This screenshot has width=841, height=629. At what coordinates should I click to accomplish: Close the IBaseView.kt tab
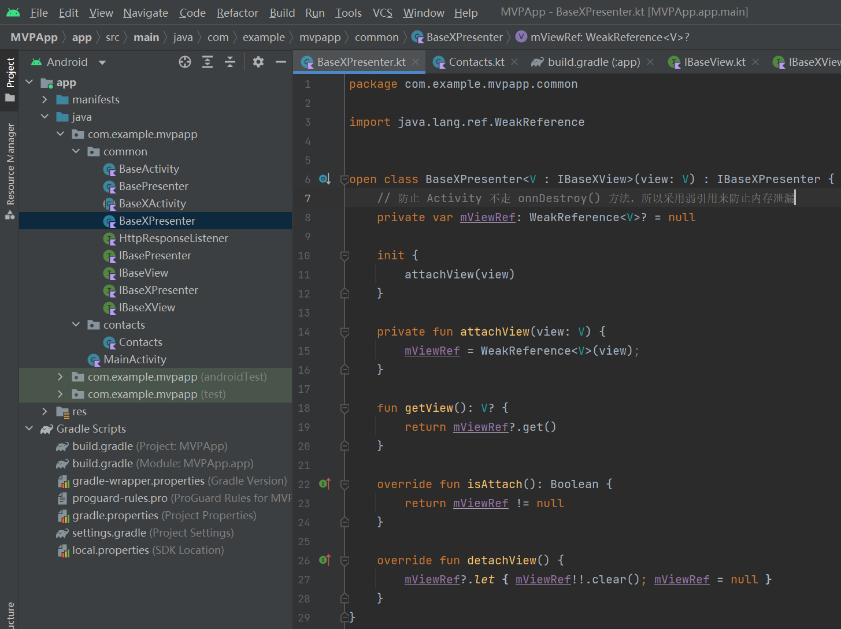coord(755,62)
